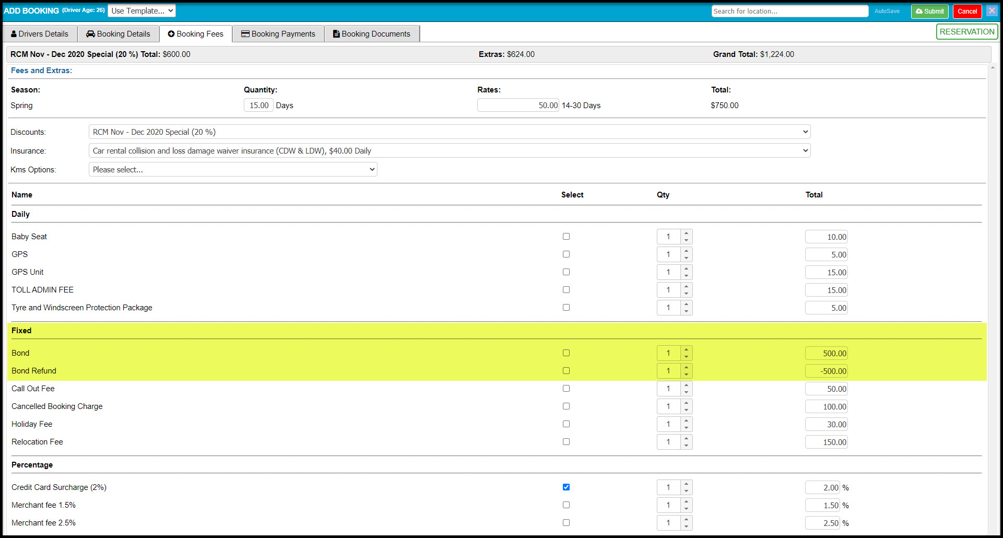Image resolution: width=1003 pixels, height=538 pixels.
Task: Increase Bond quantity with up arrow
Action: 687,350
